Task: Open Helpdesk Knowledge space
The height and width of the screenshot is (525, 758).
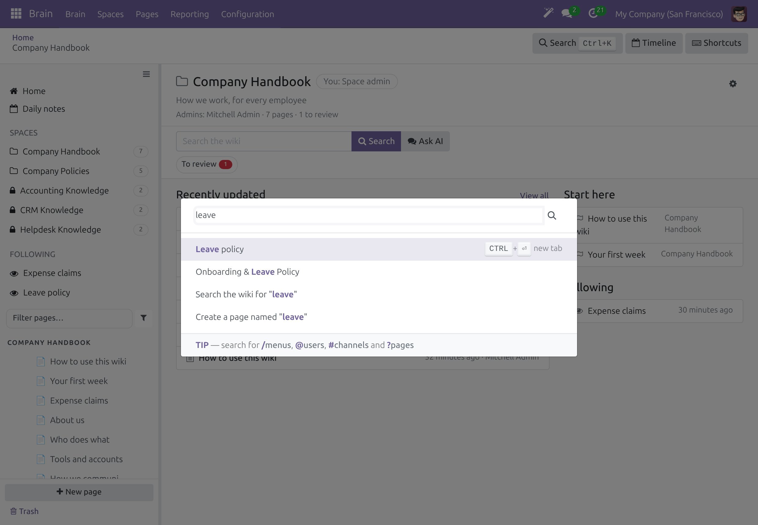Action: click(x=79, y=229)
